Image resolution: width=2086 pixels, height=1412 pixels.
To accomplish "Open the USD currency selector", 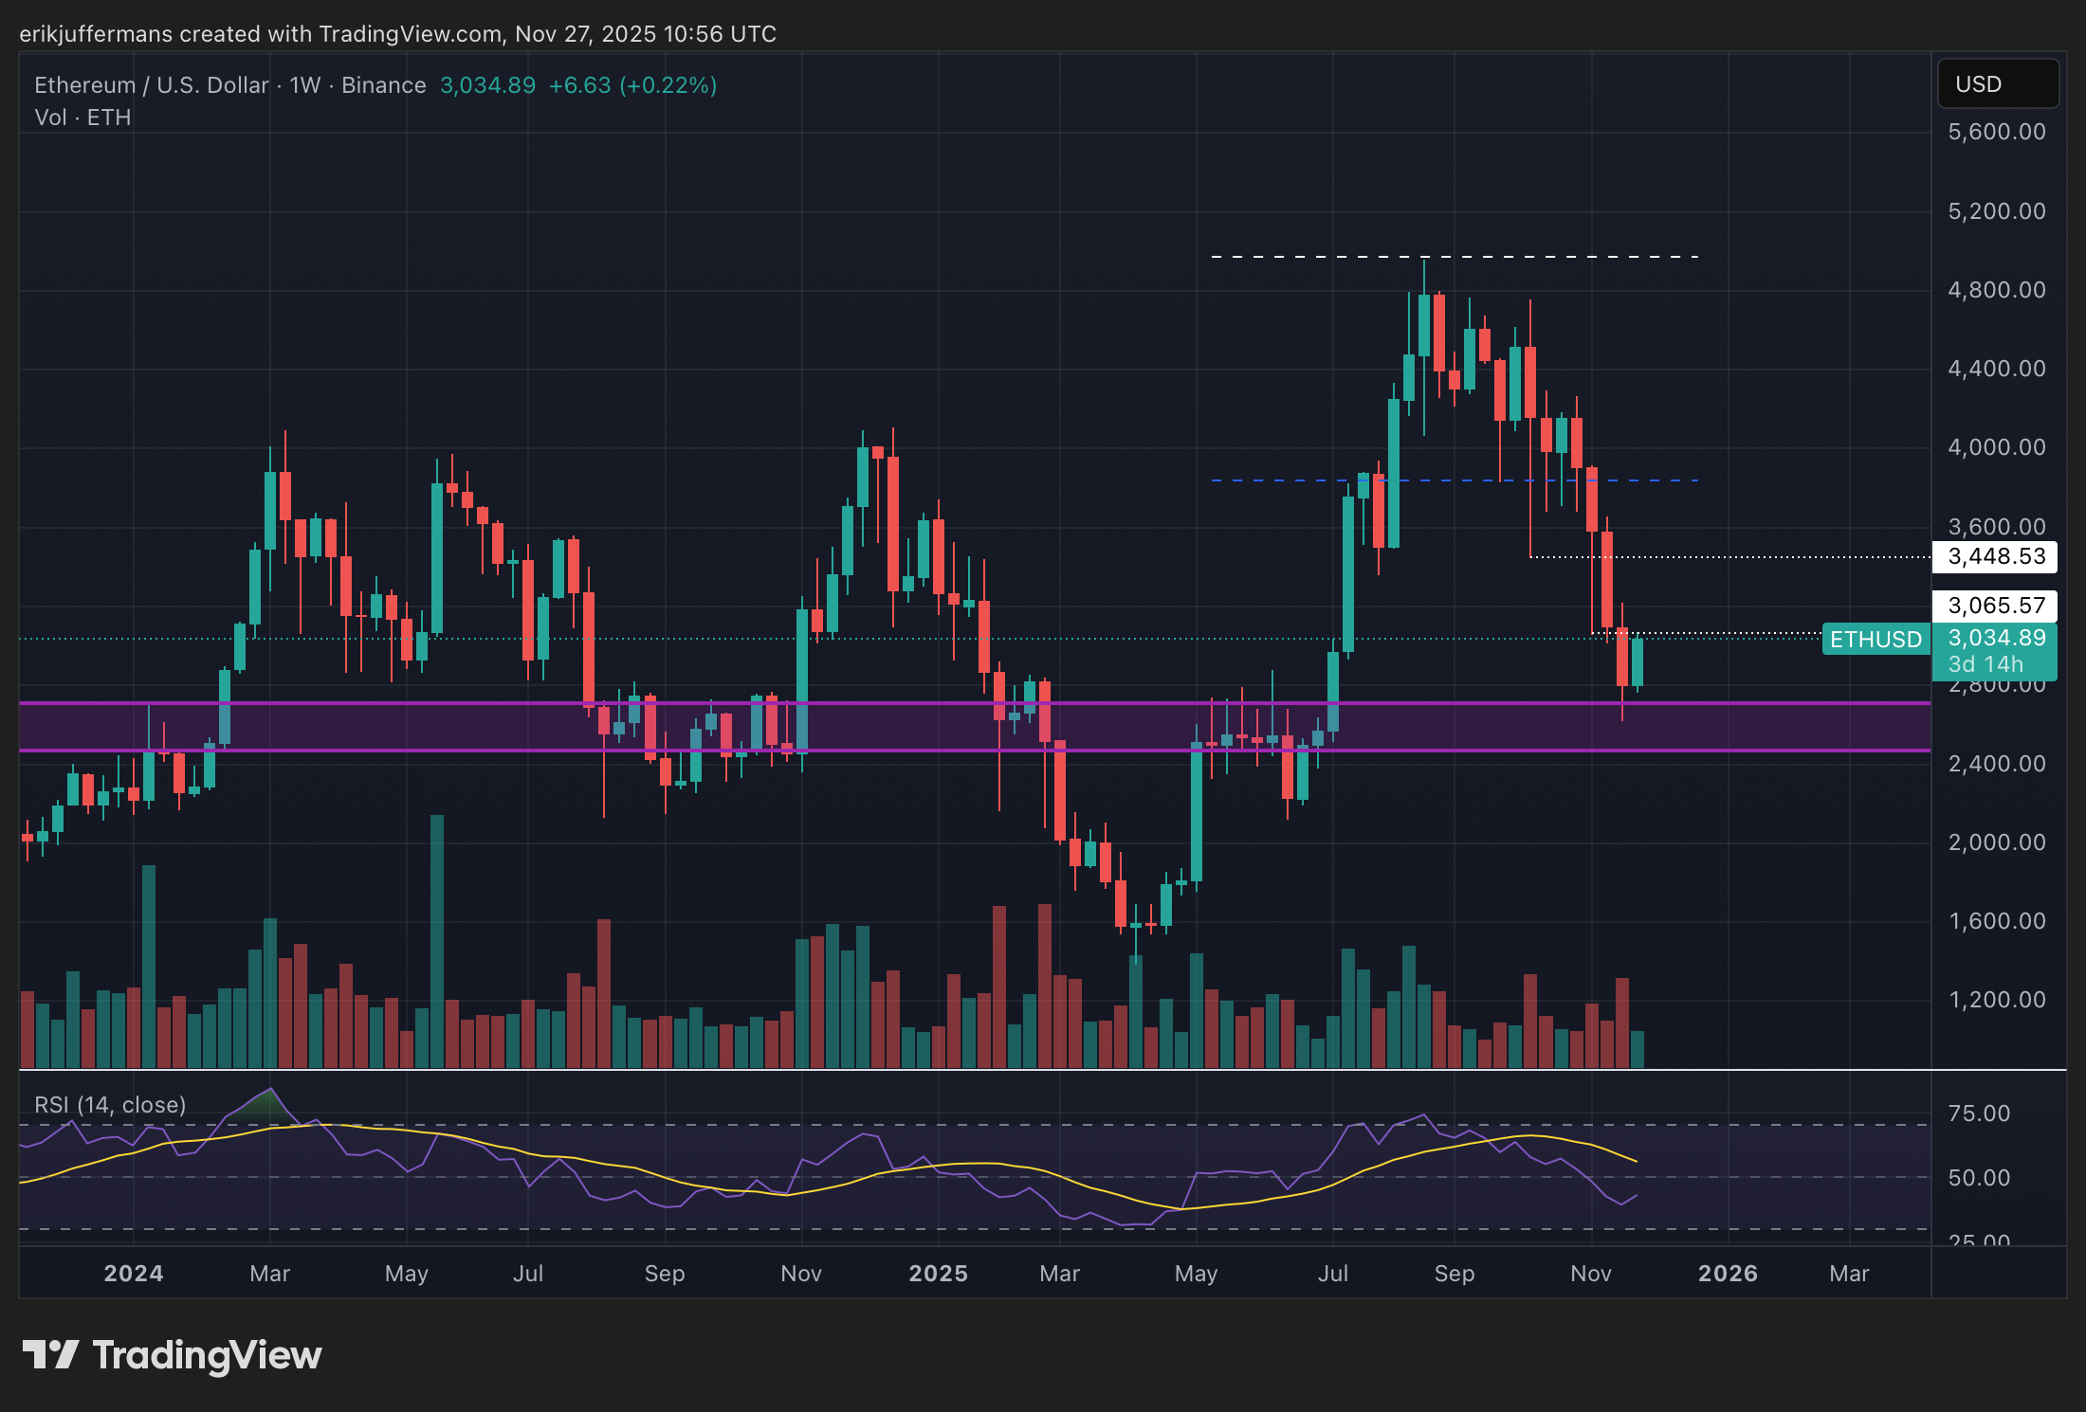I will tap(1997, 84).
